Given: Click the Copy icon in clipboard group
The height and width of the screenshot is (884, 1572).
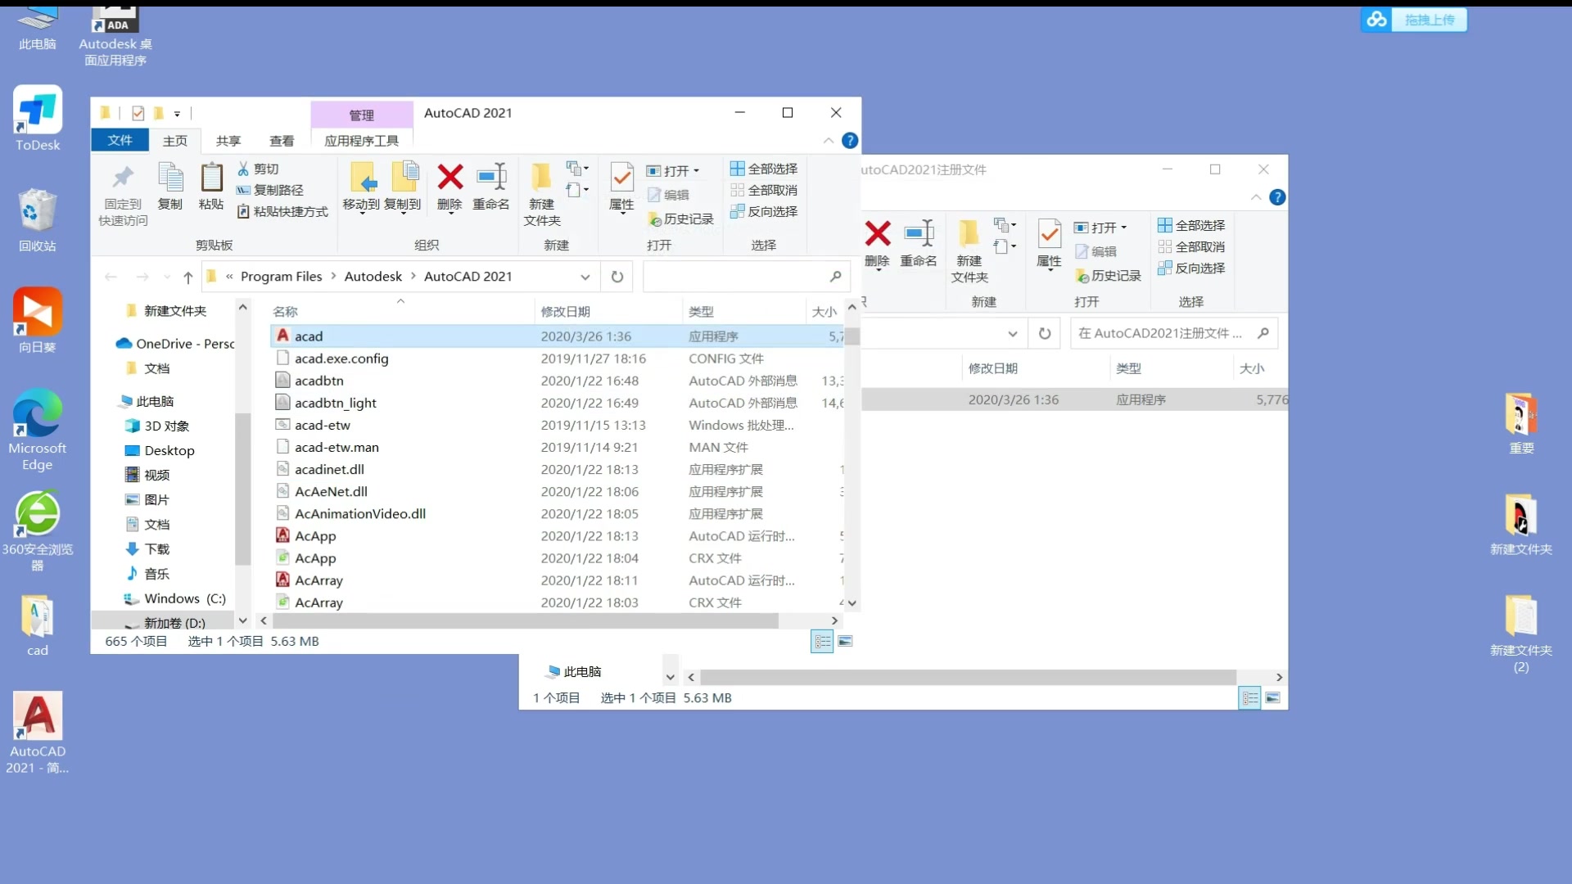Looking at the screenshot, I should [x=170, y=177].
